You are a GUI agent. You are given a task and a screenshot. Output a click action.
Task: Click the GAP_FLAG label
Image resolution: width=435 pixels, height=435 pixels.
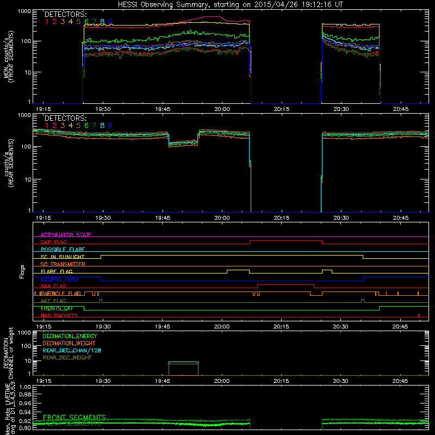point(53,242)
